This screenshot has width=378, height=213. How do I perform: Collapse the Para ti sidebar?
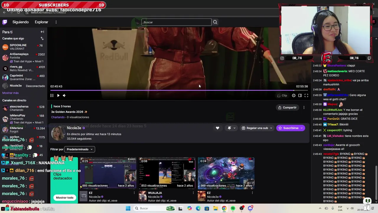point(42,32)
